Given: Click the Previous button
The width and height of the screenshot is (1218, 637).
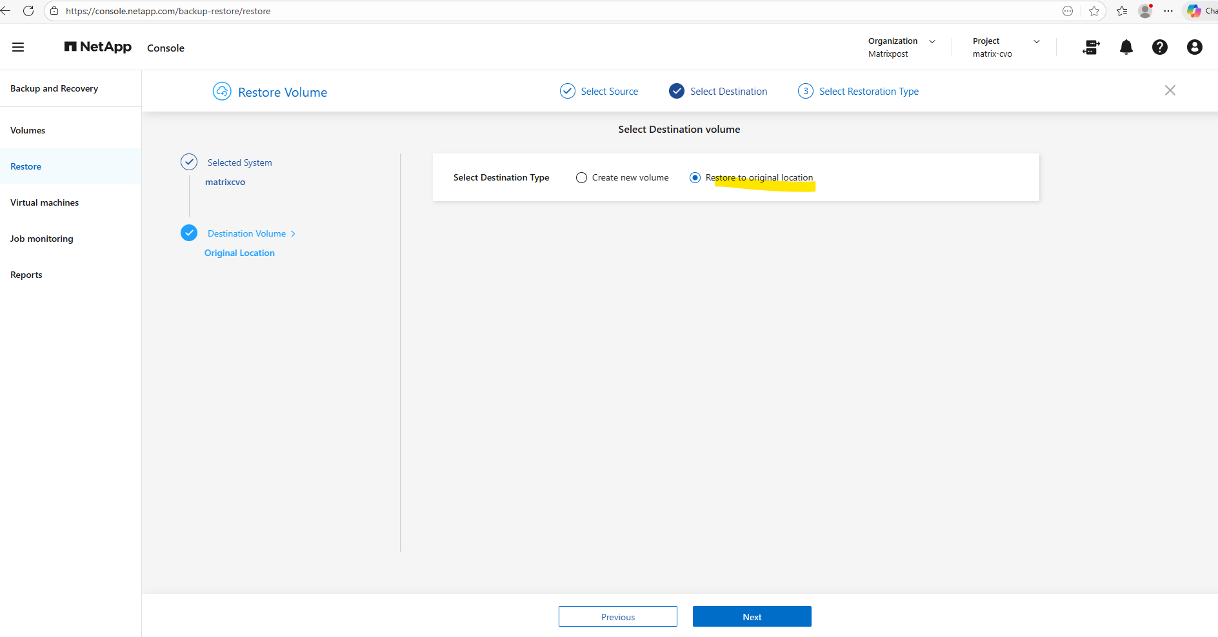Looking at the screenshot, I should 617,616.
